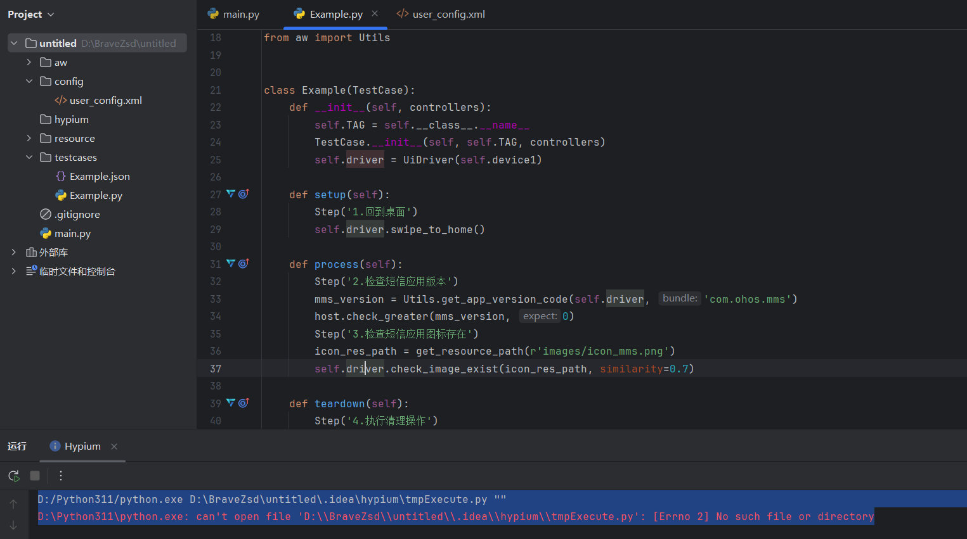Click 'class Example(TestCase):' declaration
967x539 pixels.
(x=339, y=90)
